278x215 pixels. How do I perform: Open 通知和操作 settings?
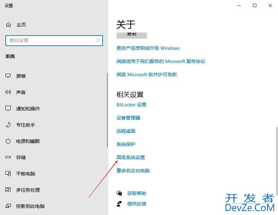28,109
